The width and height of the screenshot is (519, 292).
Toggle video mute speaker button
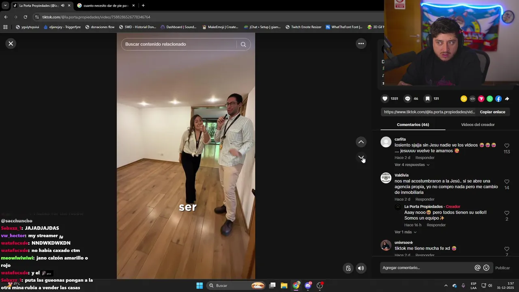[361, 268]
